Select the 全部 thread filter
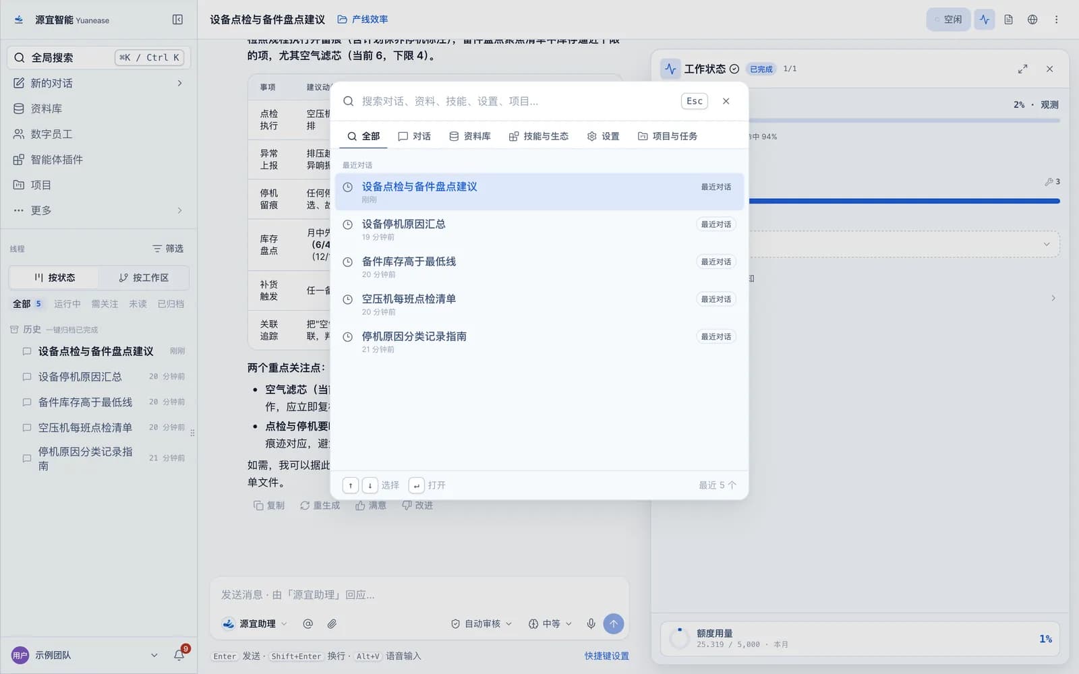Image resolution: width=1079 pixels, height=674 pixels. tap(27, 304)
